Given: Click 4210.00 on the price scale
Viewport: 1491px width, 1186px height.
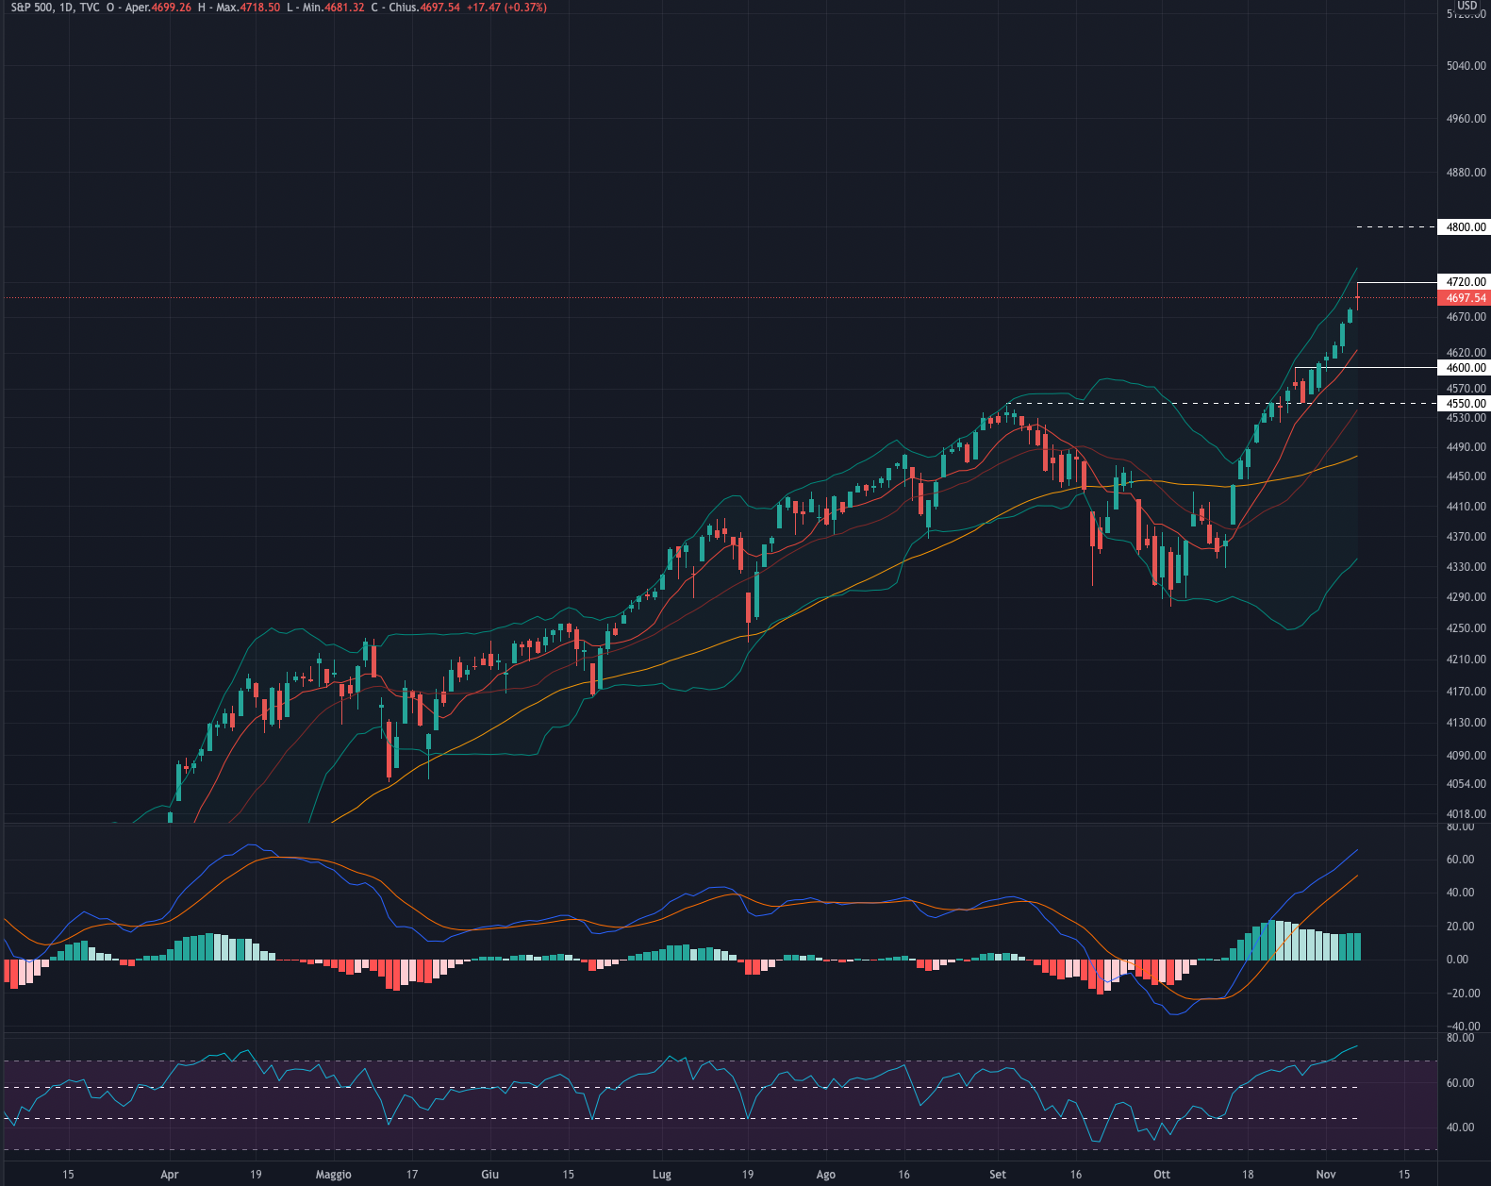Looking at the screenshot, I should (x=1466, y=660).
